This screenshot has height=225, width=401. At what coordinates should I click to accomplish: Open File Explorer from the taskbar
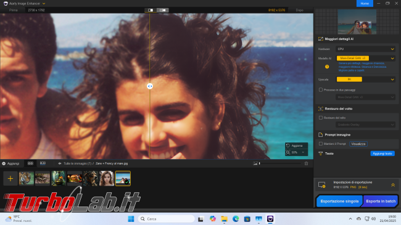click(225, 219)
